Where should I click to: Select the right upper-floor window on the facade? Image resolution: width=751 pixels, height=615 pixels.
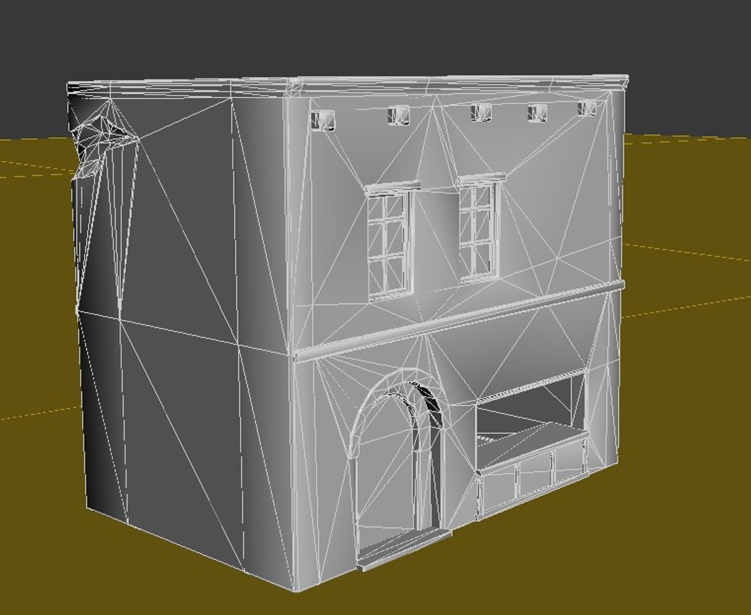(481, 228)
